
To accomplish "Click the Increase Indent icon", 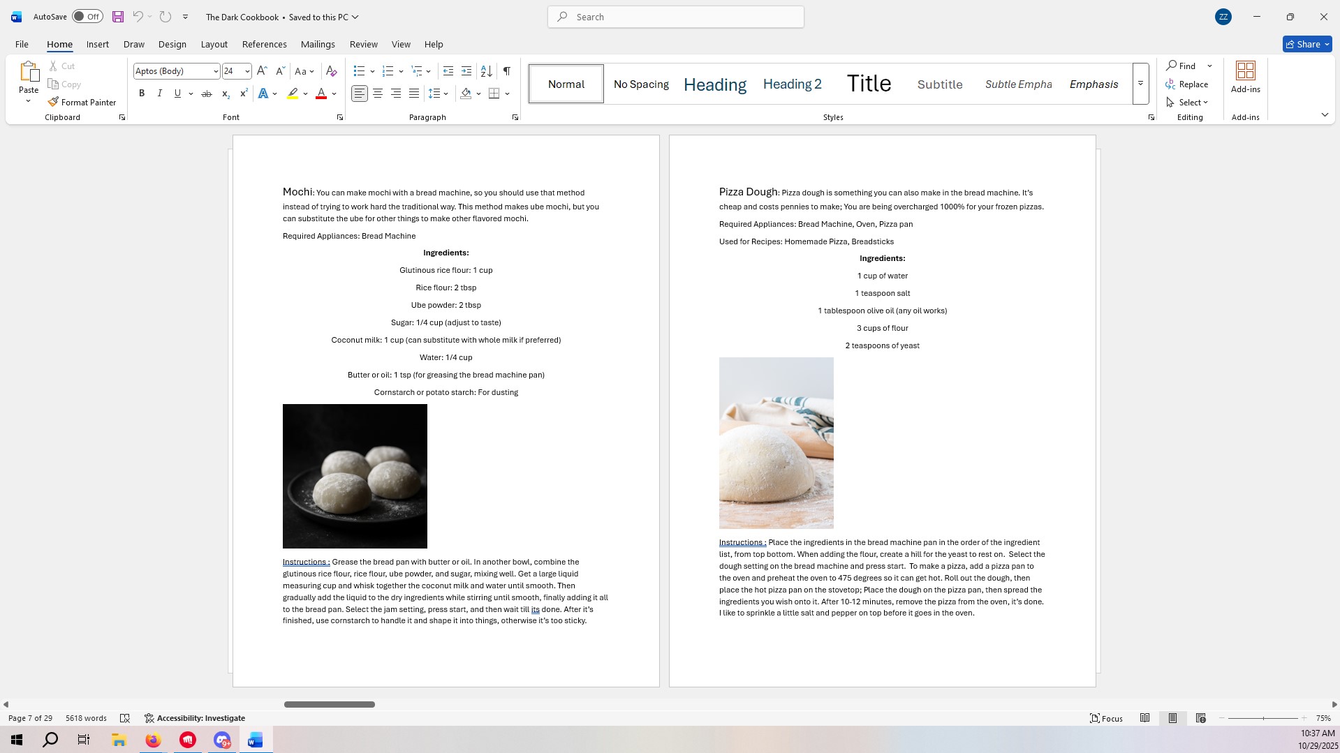I will 466,71.
